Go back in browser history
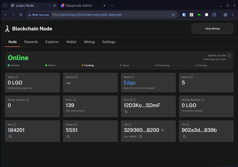The image size is (238, 167). point(6,15)
